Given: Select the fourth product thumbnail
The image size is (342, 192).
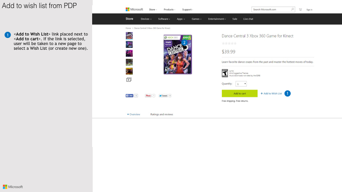Looking at the screenshot, I should 129,62.
